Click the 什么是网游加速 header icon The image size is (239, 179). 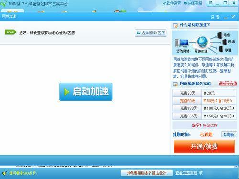175,25
